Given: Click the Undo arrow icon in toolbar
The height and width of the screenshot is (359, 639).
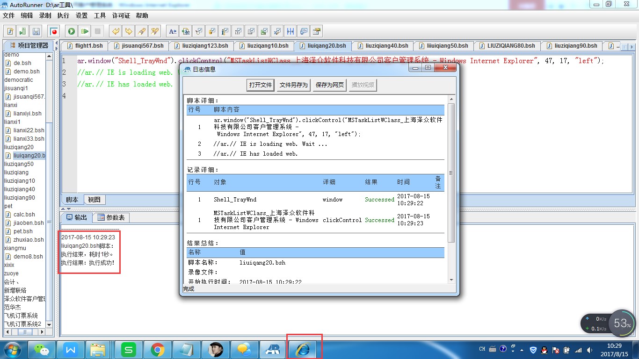Looking at the screenshot, I should 115,31.
